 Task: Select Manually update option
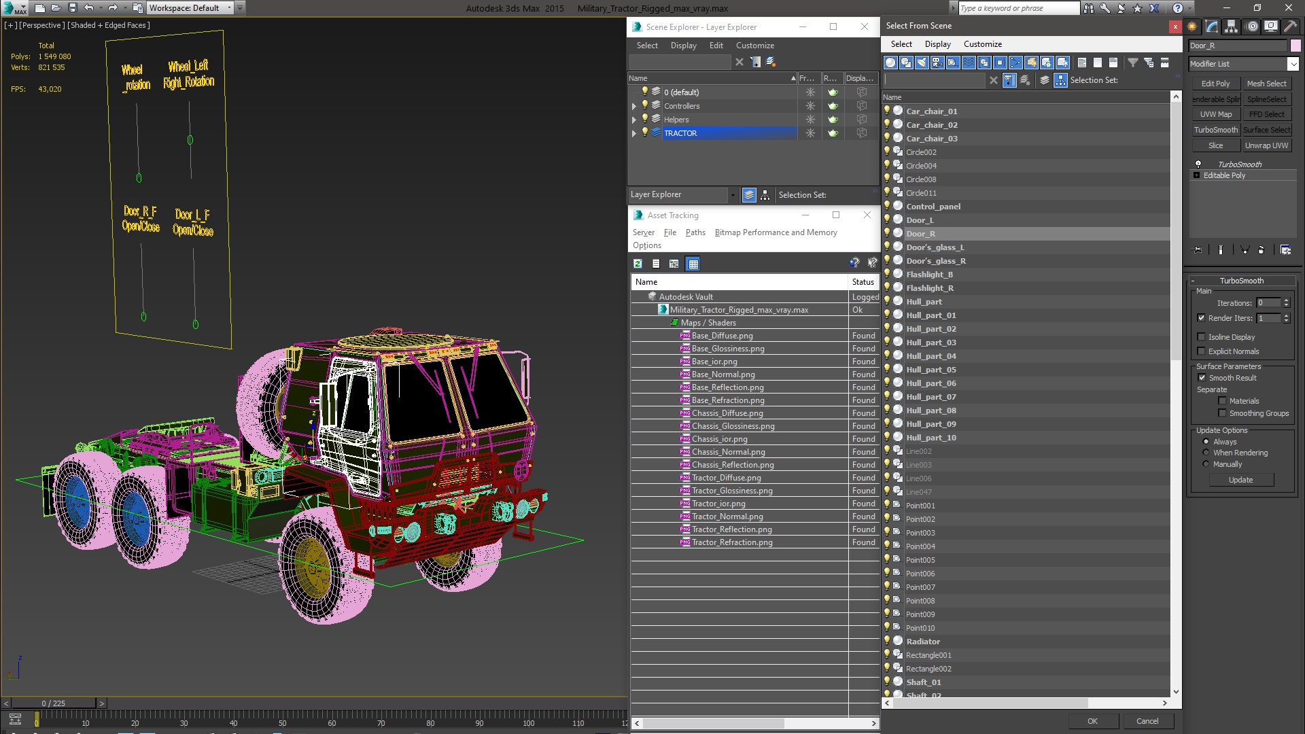pyautogui.click(x=1206, y=464)
